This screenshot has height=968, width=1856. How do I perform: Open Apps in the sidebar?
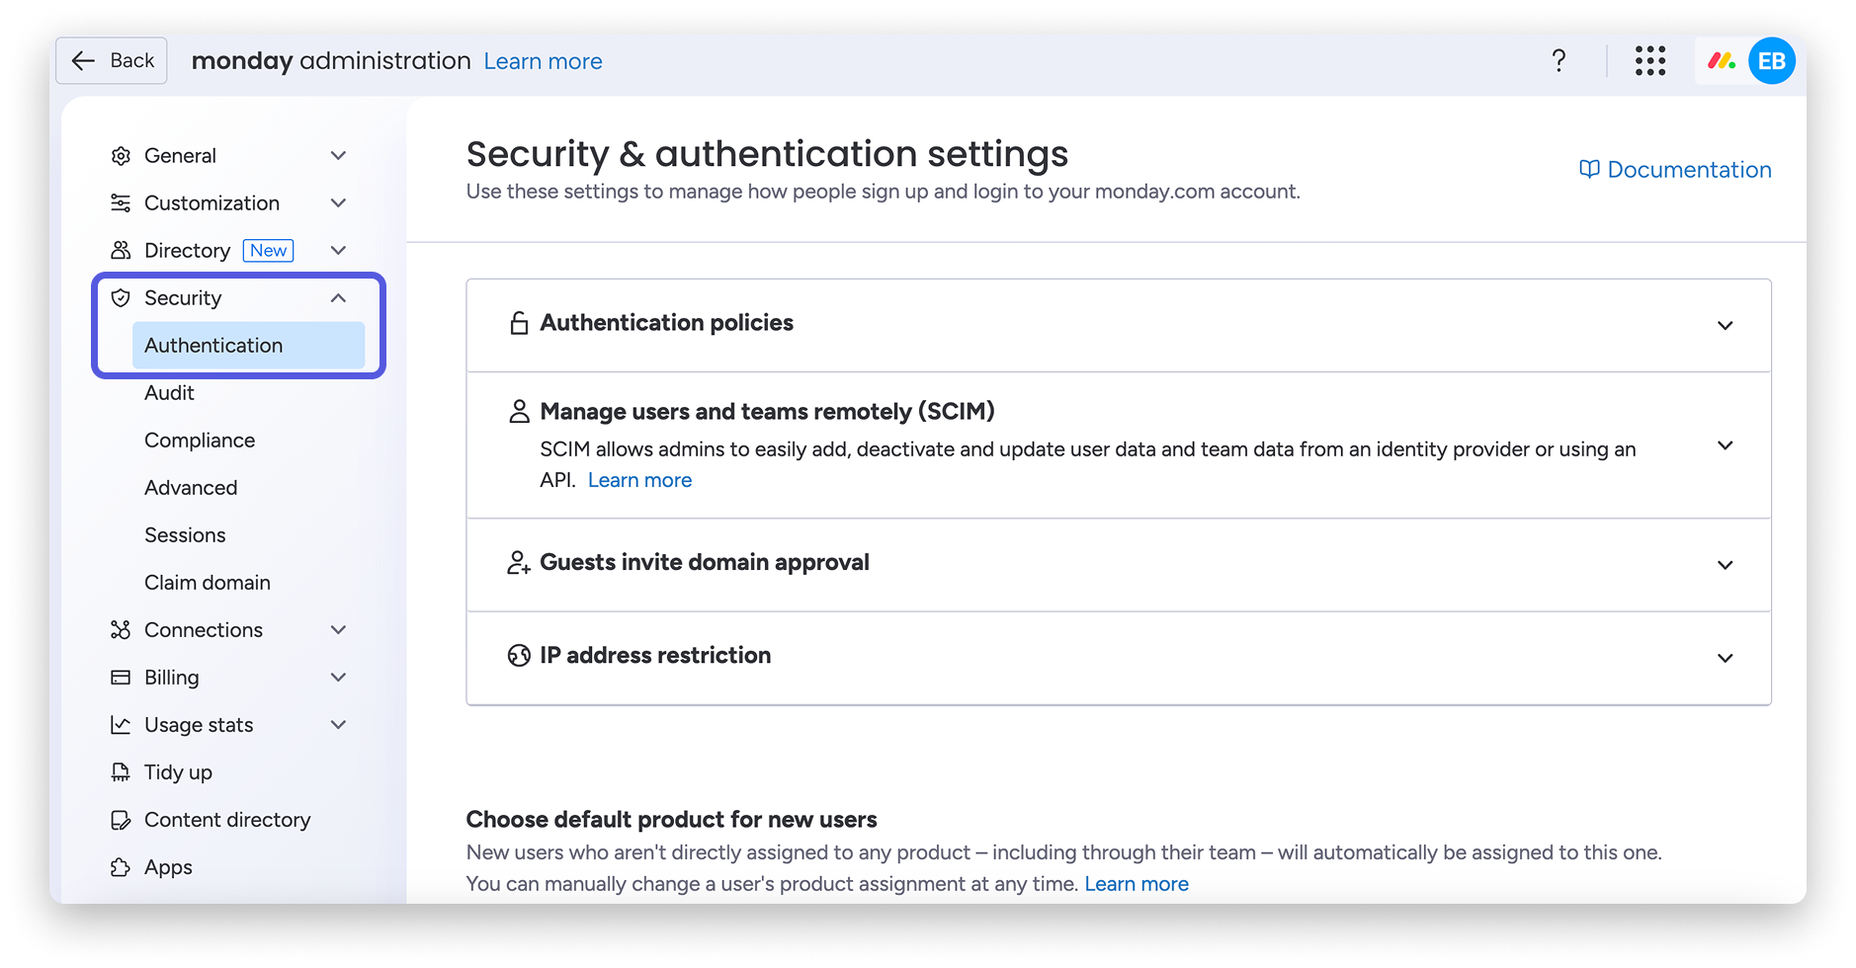168,867
